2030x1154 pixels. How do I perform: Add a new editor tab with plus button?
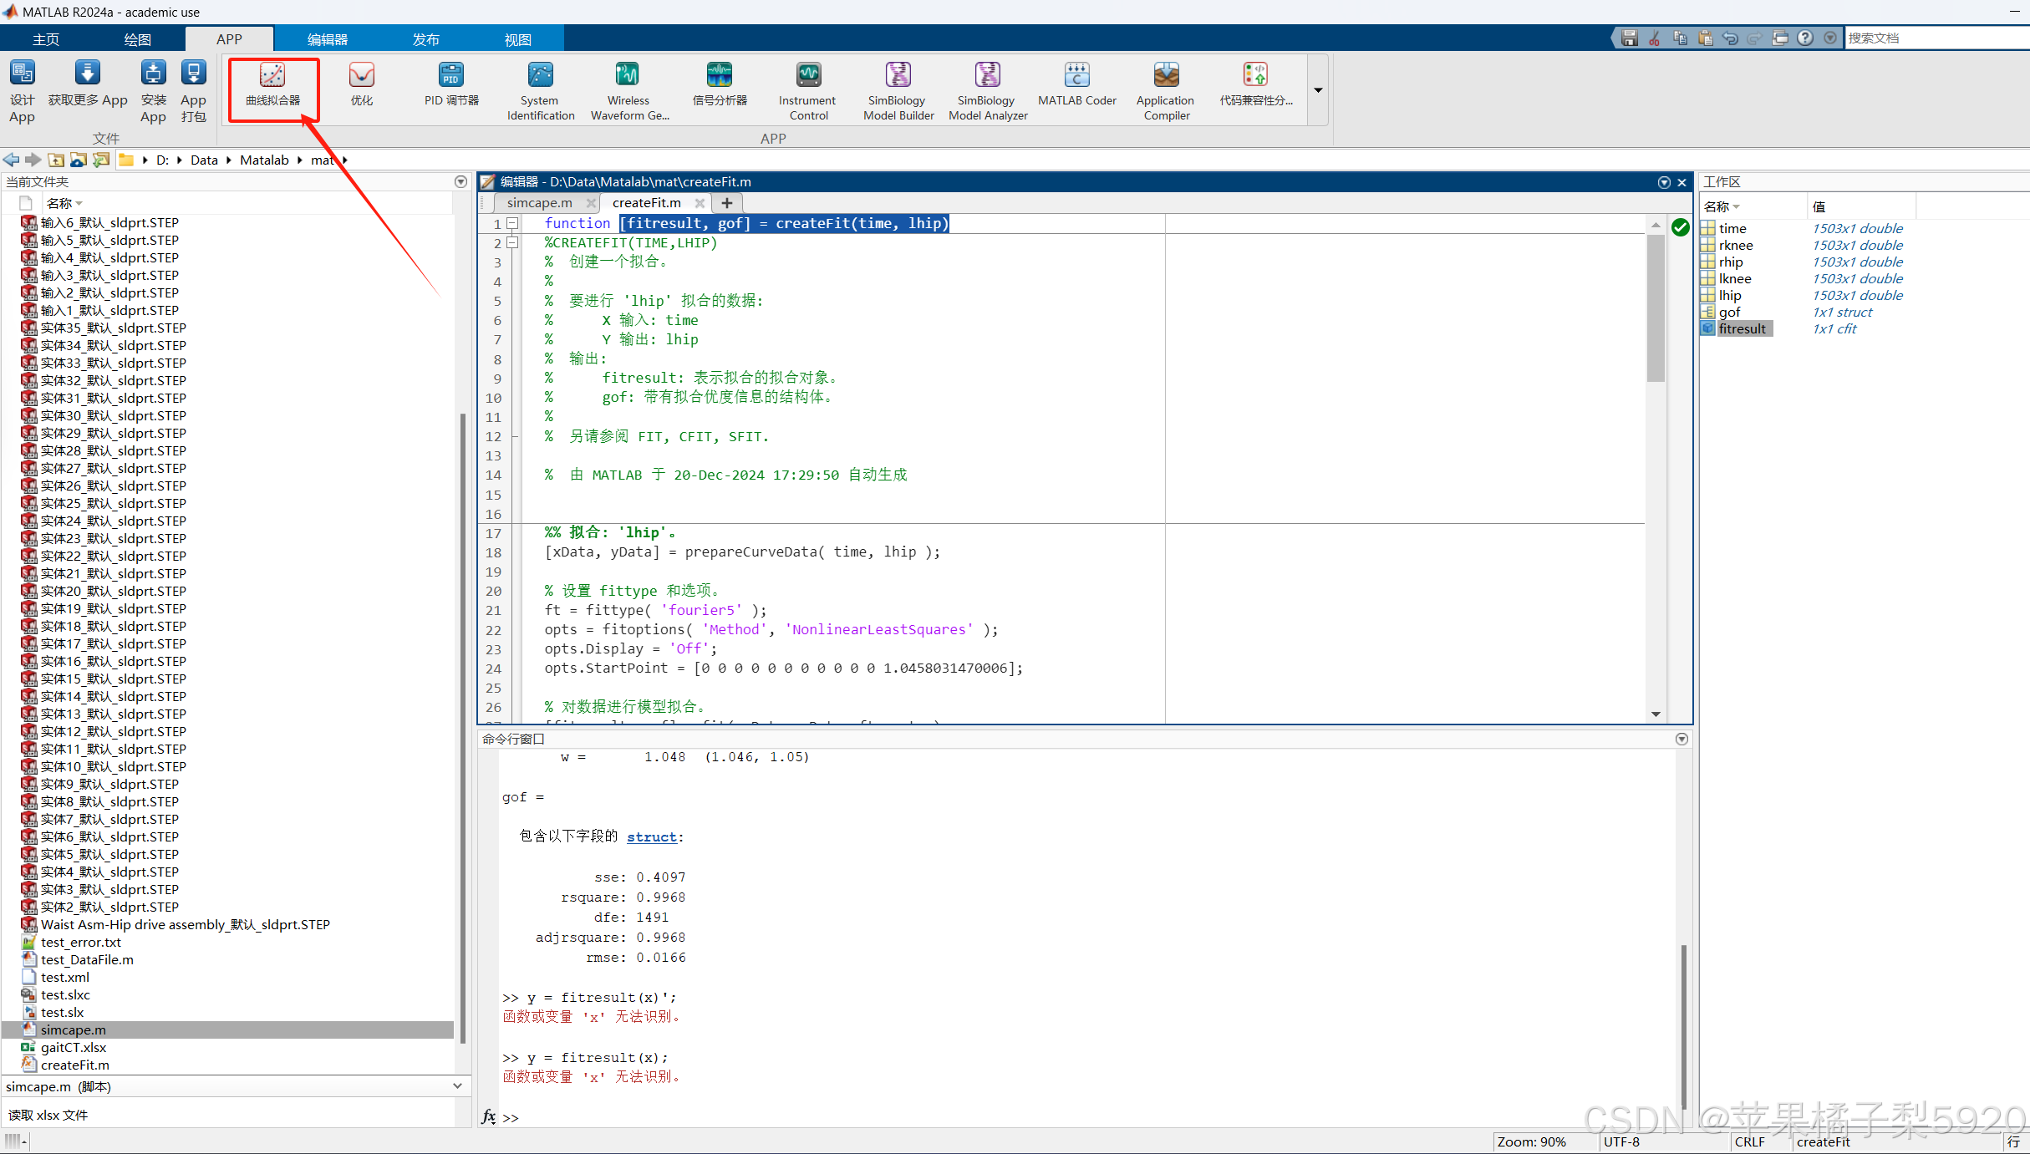click(x=727, y=202)
